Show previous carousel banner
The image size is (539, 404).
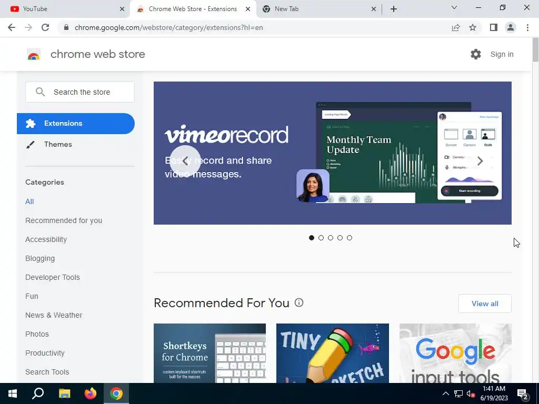pos(185,161)
